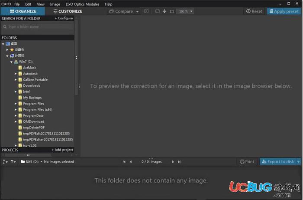The width and height of the screenshot is (303, 200).
Task: Click the ActMask folder icon
Action: pyautogui.click(x=20, y=68)
